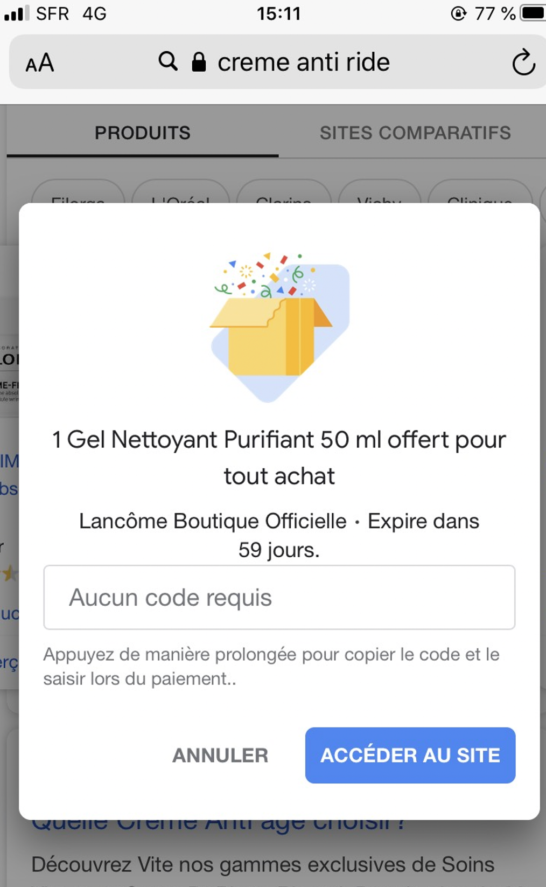Tap the rotation lock status icon
Image resolution: width=546 pixels, height=887 pixels.
point(458,13)
